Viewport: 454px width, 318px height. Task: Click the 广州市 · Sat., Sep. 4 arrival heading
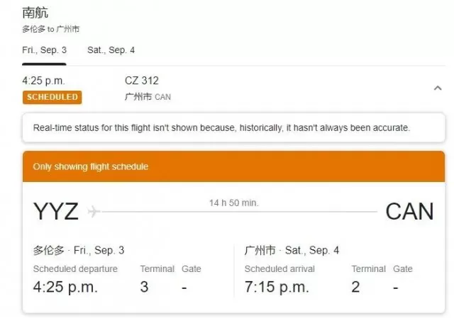292,250
